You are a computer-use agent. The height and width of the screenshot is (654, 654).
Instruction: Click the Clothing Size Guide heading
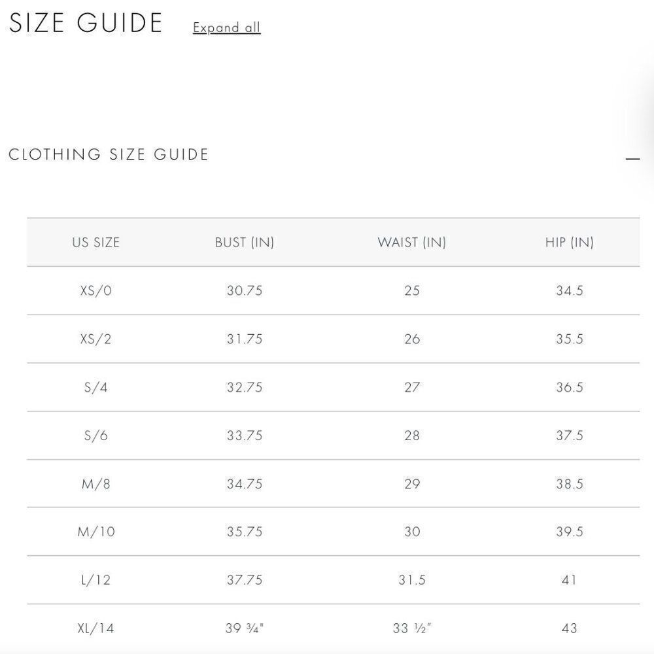[x=109, y=154]
